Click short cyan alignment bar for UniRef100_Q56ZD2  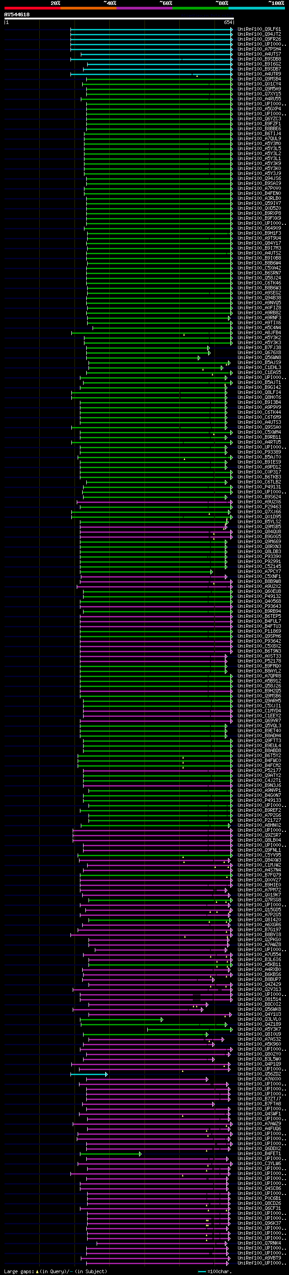[89, 1075]
